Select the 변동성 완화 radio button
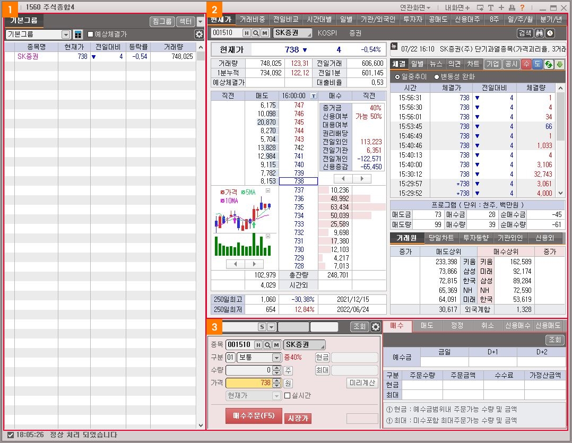 pos(436,77)
